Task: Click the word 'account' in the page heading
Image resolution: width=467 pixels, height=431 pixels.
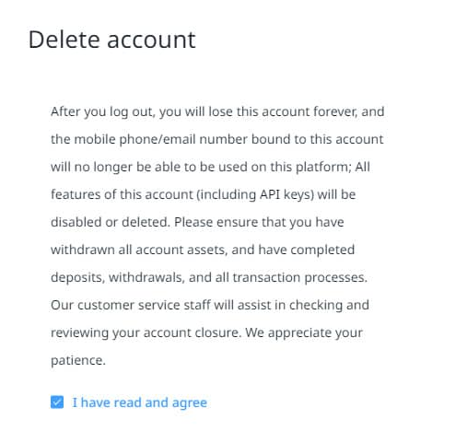Action: 151,40
